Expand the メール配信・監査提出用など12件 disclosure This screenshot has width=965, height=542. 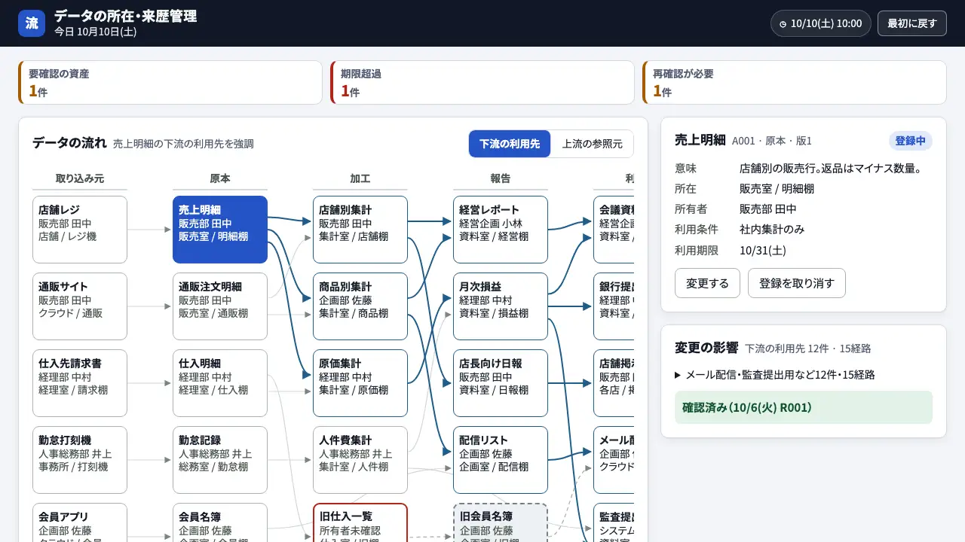point(775,374)
